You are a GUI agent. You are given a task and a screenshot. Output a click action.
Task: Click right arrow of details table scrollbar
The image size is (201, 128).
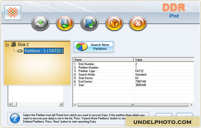tap(192, 105)
